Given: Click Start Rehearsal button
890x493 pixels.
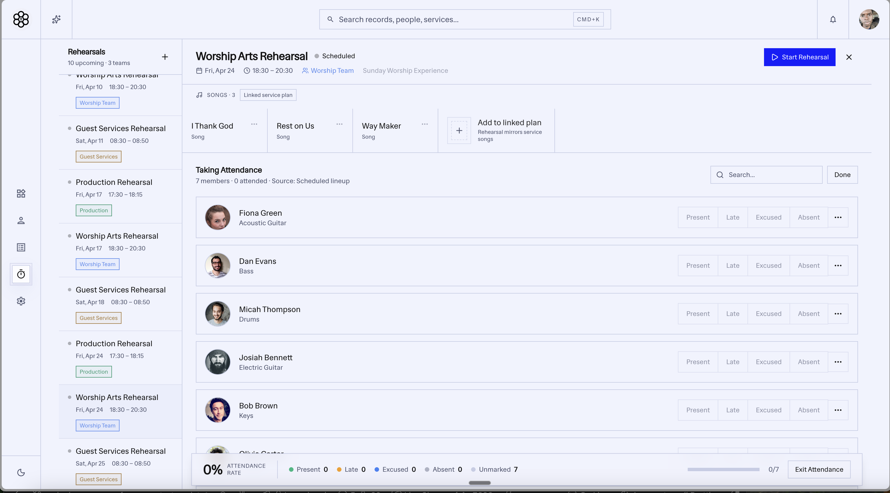Looking at the screenshot, I should [x=799, y=57].
